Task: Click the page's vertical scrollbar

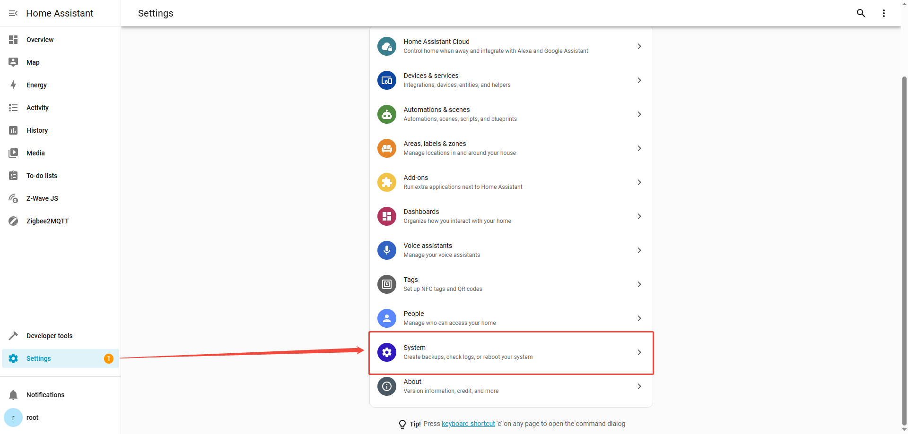Action: click(904, 236)
